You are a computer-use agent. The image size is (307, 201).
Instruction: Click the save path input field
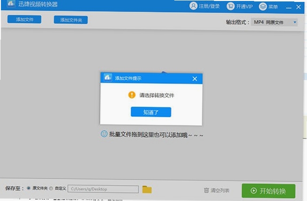[103, 189]
